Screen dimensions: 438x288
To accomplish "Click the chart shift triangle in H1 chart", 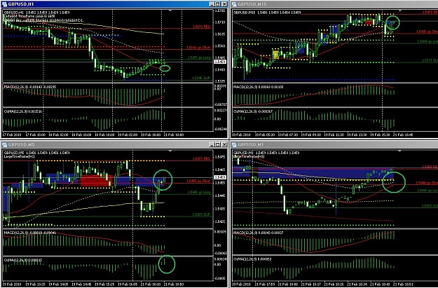I will (x=170, y=11).
